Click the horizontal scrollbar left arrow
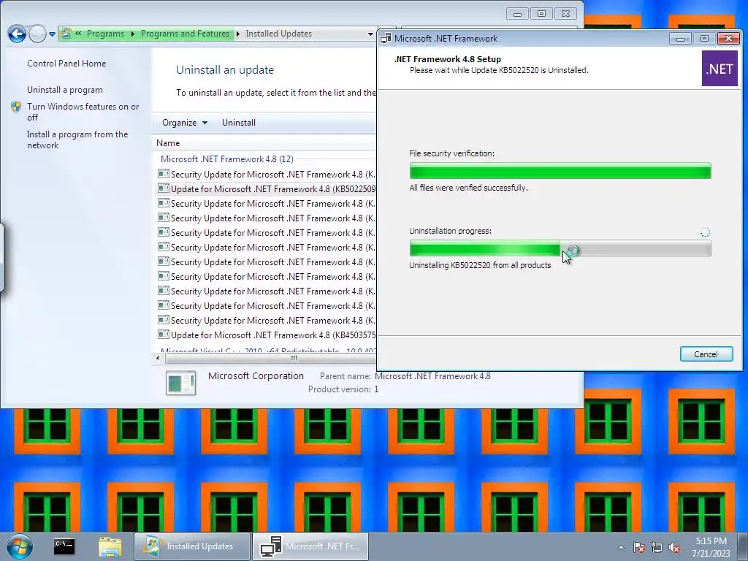Screen dimensions: 748x561 pos(158,358)
